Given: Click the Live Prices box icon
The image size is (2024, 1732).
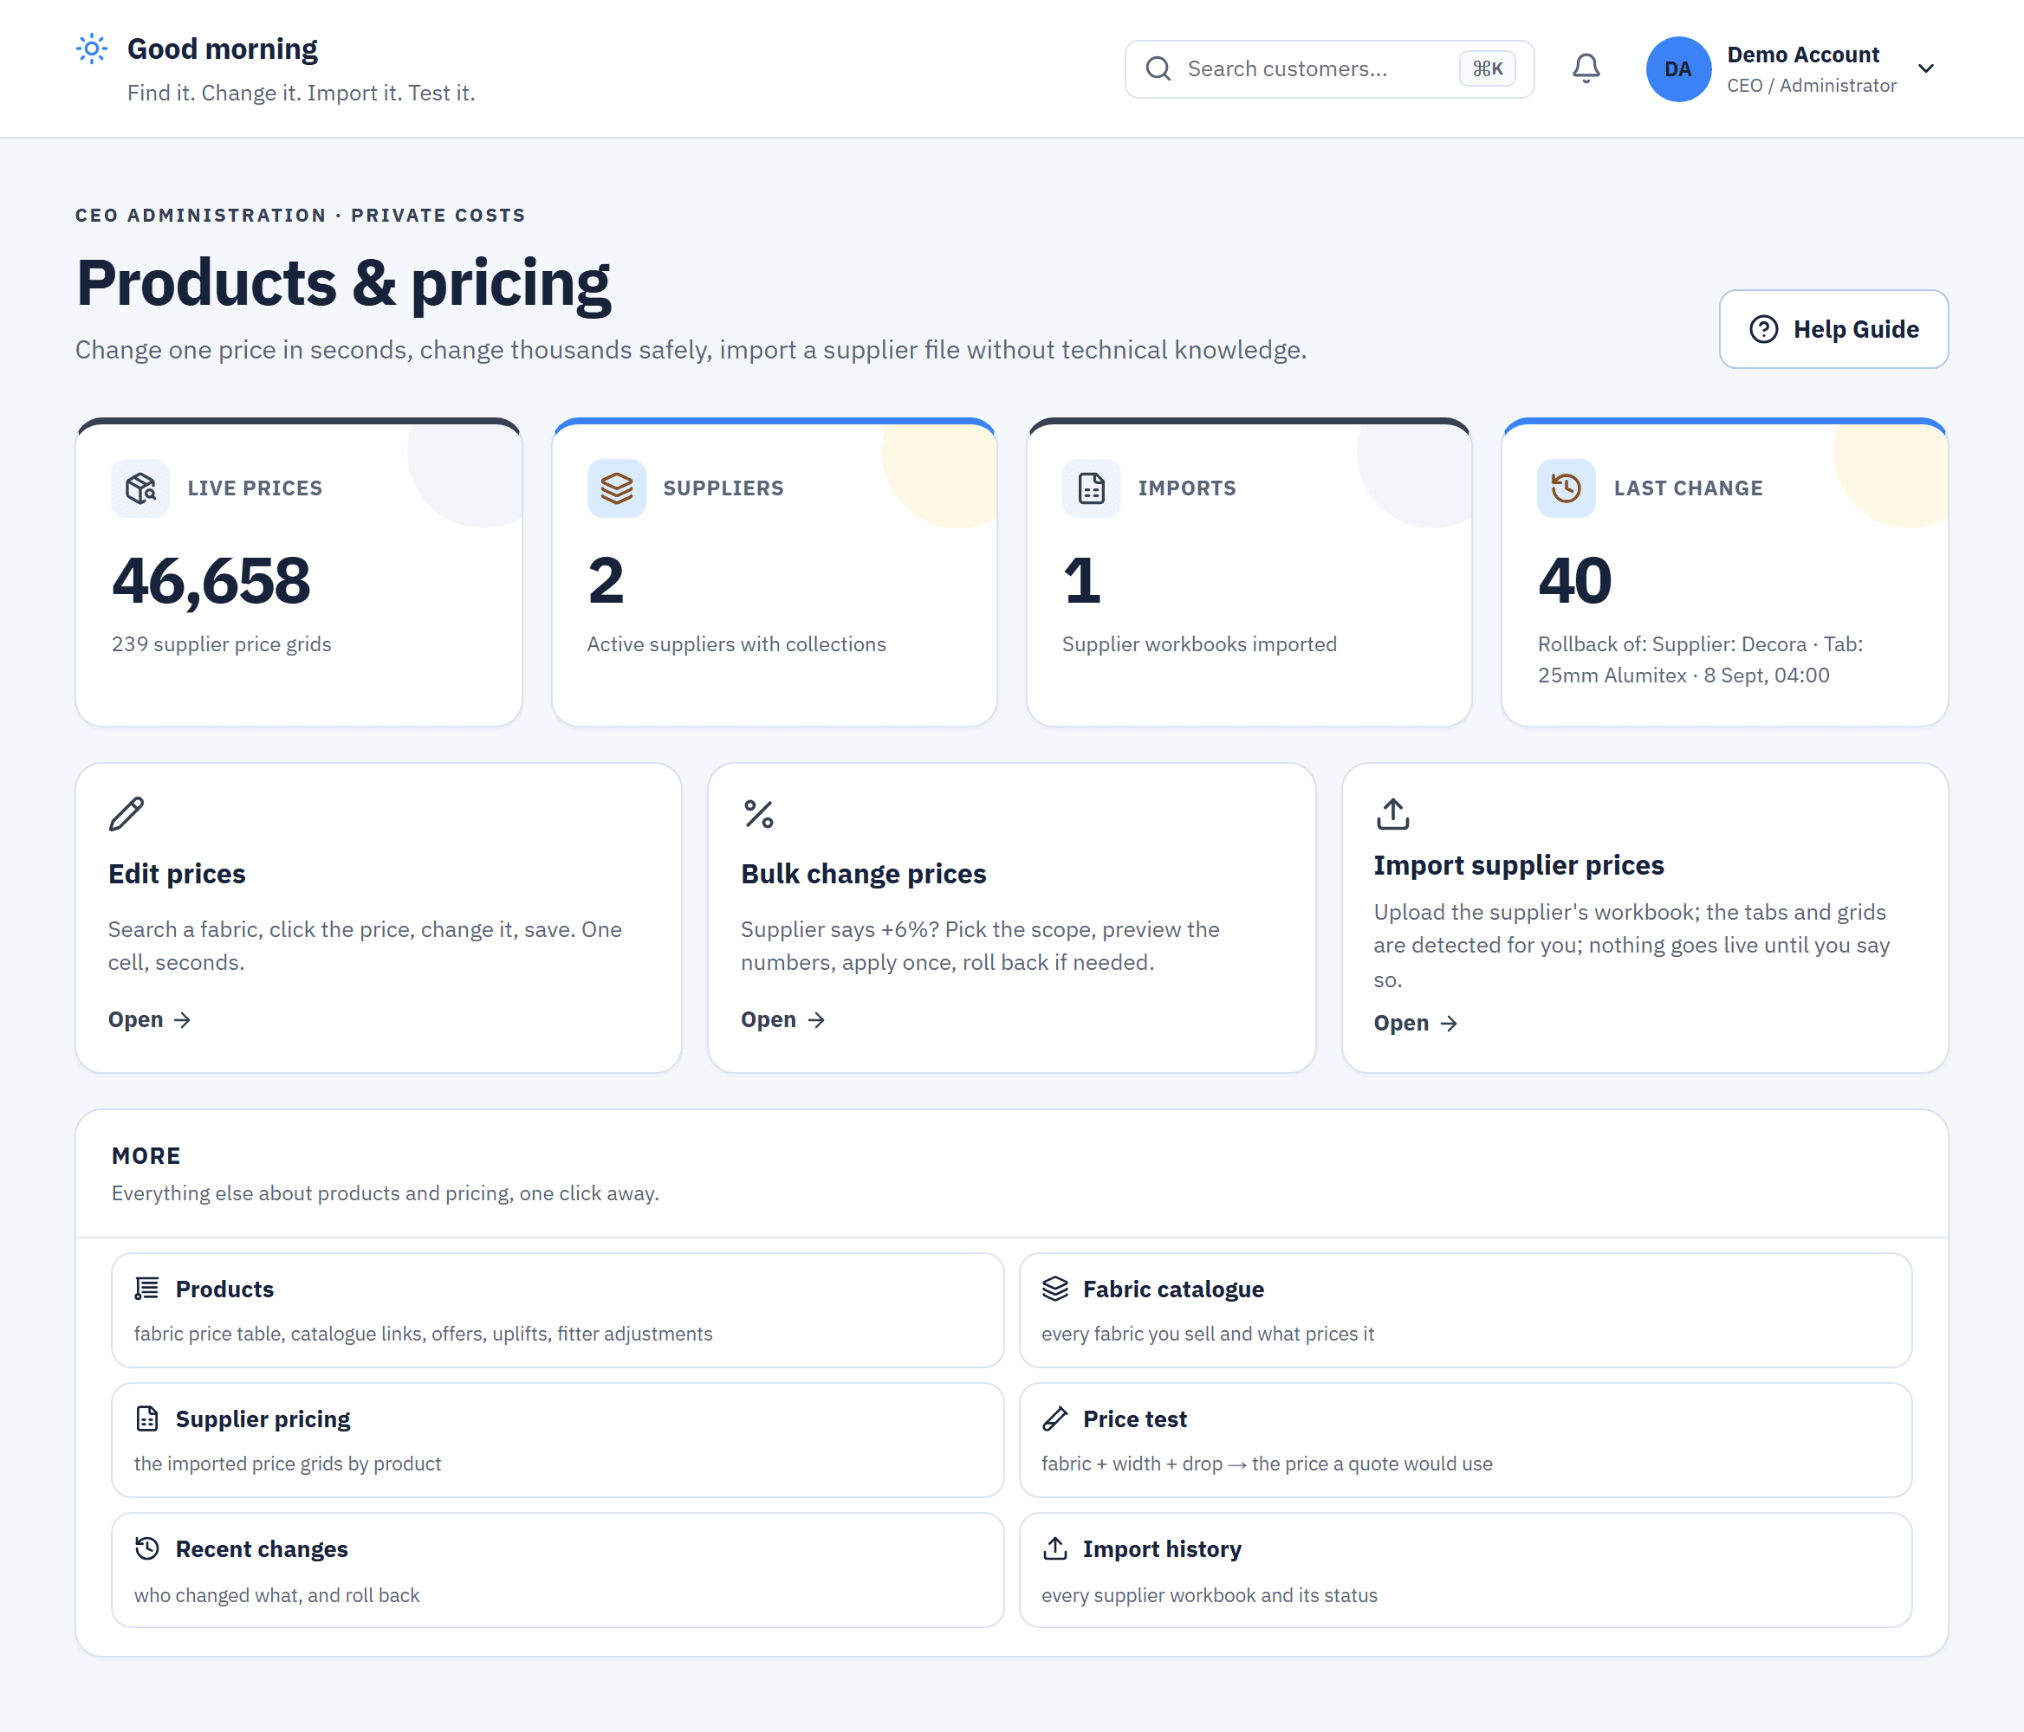Looking at the screenshot, I should point(140,488).
